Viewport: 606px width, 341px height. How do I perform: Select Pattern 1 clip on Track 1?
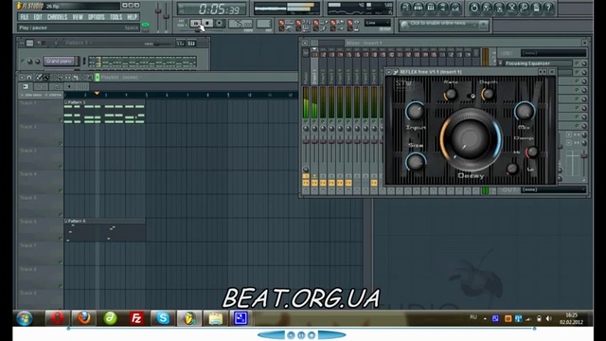104,113
